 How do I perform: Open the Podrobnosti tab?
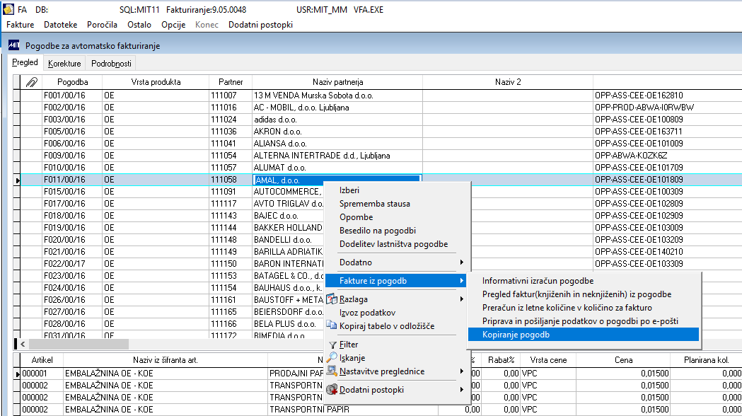(x=111, y=64)
